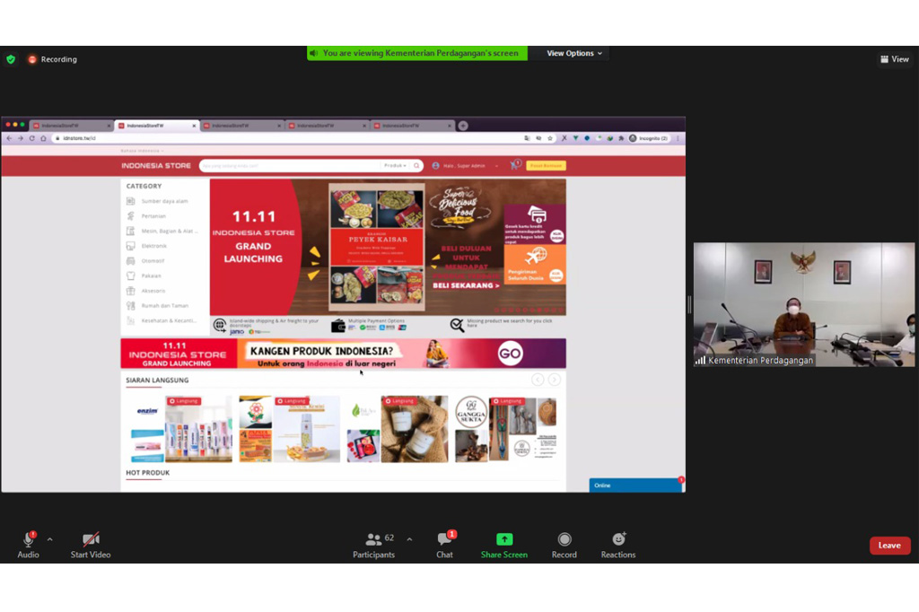Open a new browser tab
Screen dimensions: 919x612
463,126
